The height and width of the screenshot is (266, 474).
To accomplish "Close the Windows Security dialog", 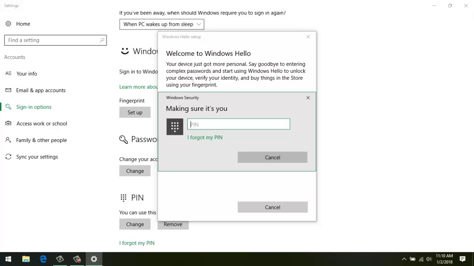I will coord(308,98).
